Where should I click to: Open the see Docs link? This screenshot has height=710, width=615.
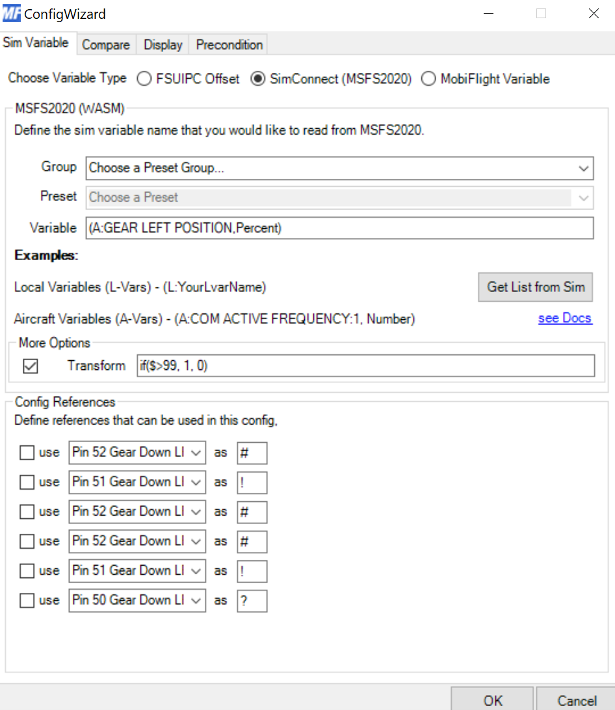[565, 318]
